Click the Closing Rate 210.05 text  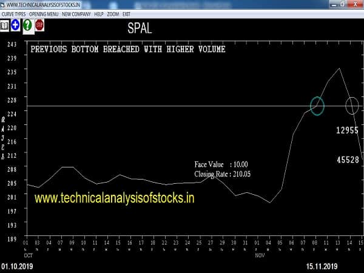223,174
